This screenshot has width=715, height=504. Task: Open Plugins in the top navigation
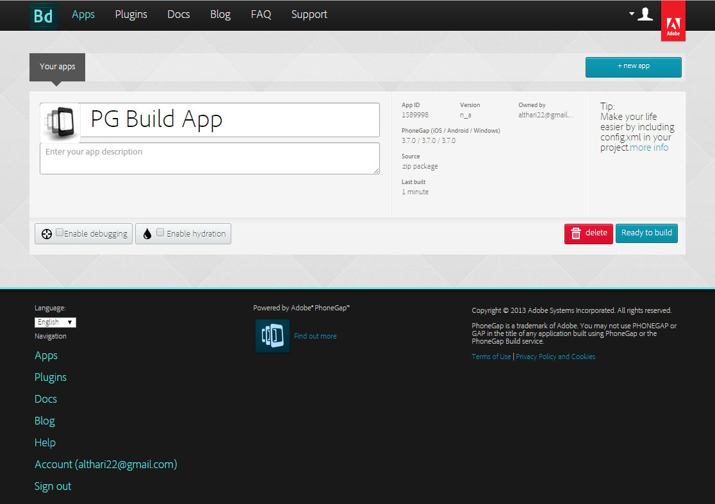pos(131,15)
